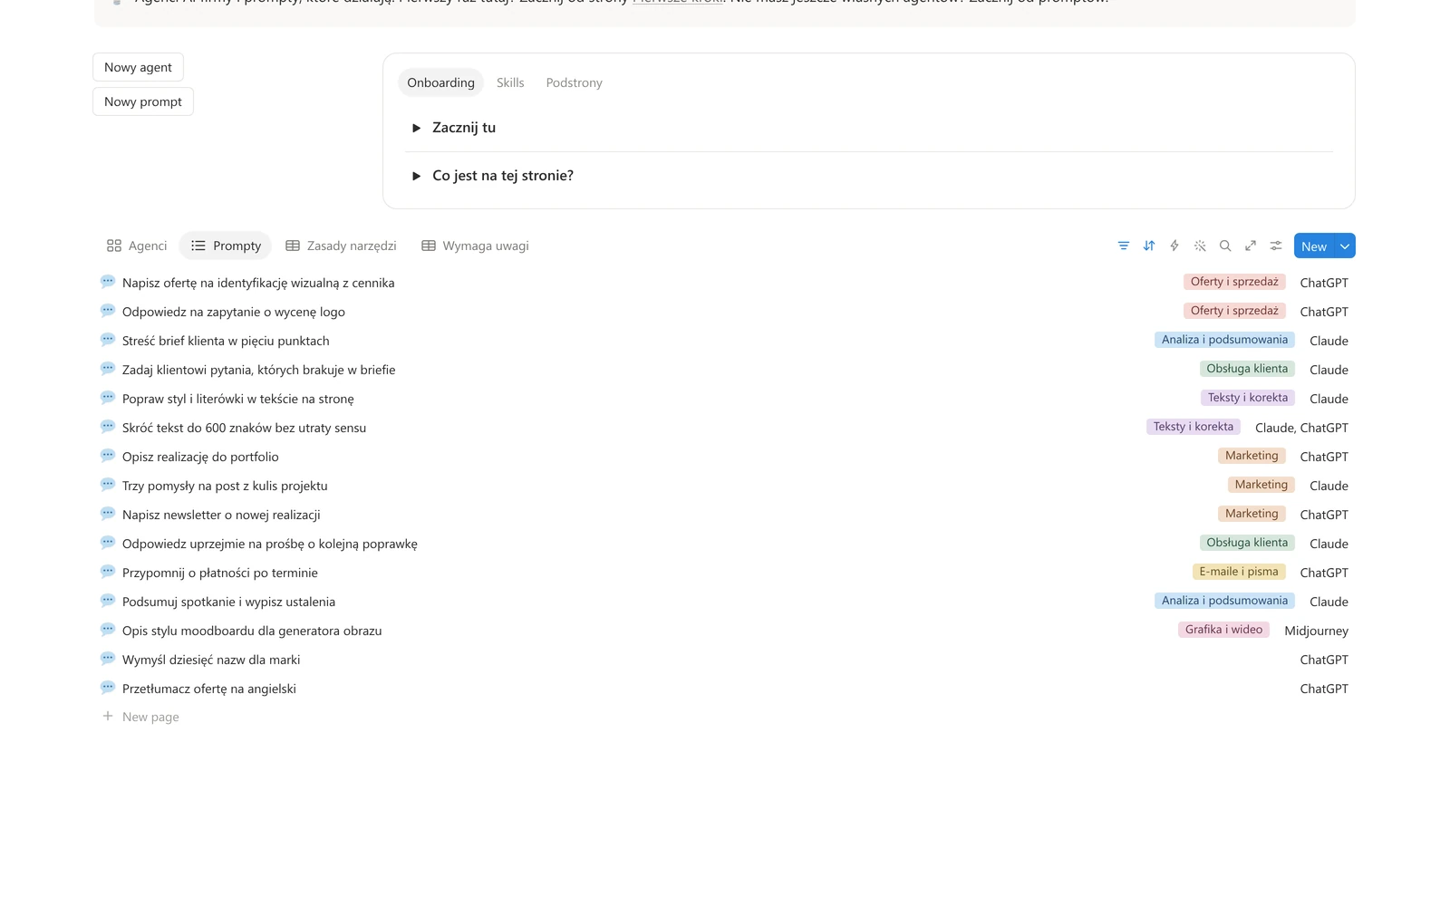
Task: Open 'Podsumuj spotkanie i wypisz ustalenia'
Action: click(x=228, y=602)
